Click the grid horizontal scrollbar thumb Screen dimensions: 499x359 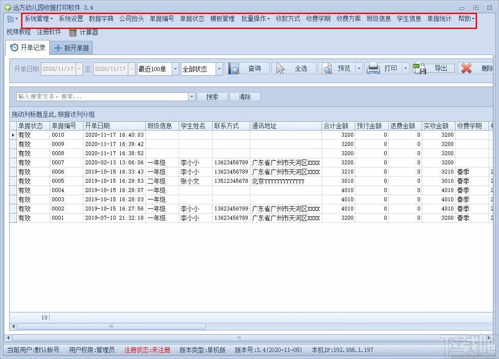click(x=112, y=326)
